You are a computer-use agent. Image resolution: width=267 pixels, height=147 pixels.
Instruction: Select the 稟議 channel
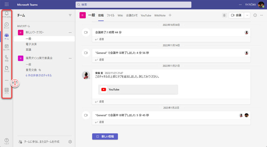click(x=28, y=50)
